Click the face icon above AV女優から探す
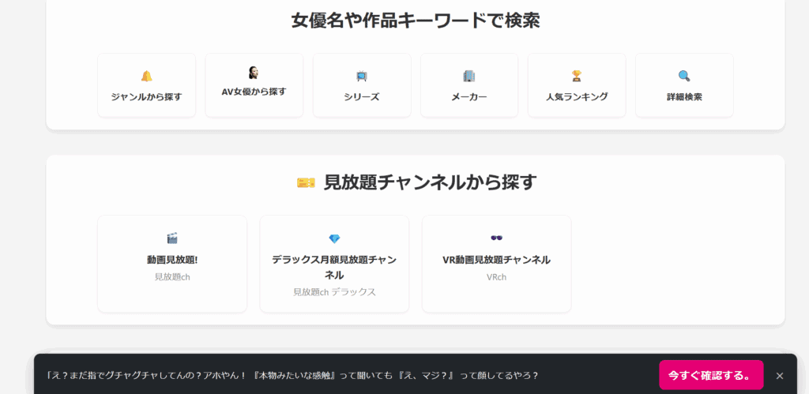The image size is (809, 394). click(x=254, y=73)
